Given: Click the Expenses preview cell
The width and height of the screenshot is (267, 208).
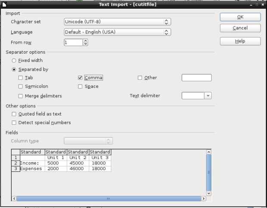Looking at the screenshot, I should click(32, 169).
